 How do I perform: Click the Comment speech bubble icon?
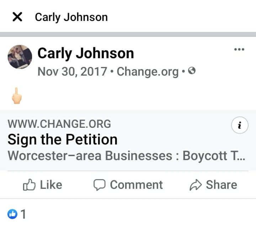point(99,185)
